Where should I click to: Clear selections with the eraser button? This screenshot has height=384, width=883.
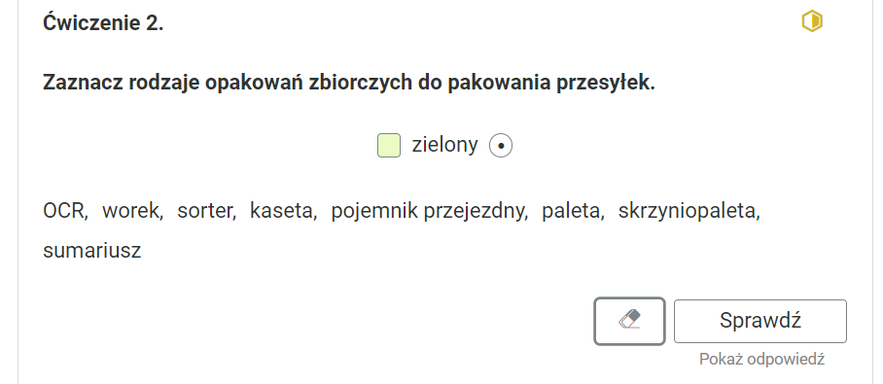(629, 321)
